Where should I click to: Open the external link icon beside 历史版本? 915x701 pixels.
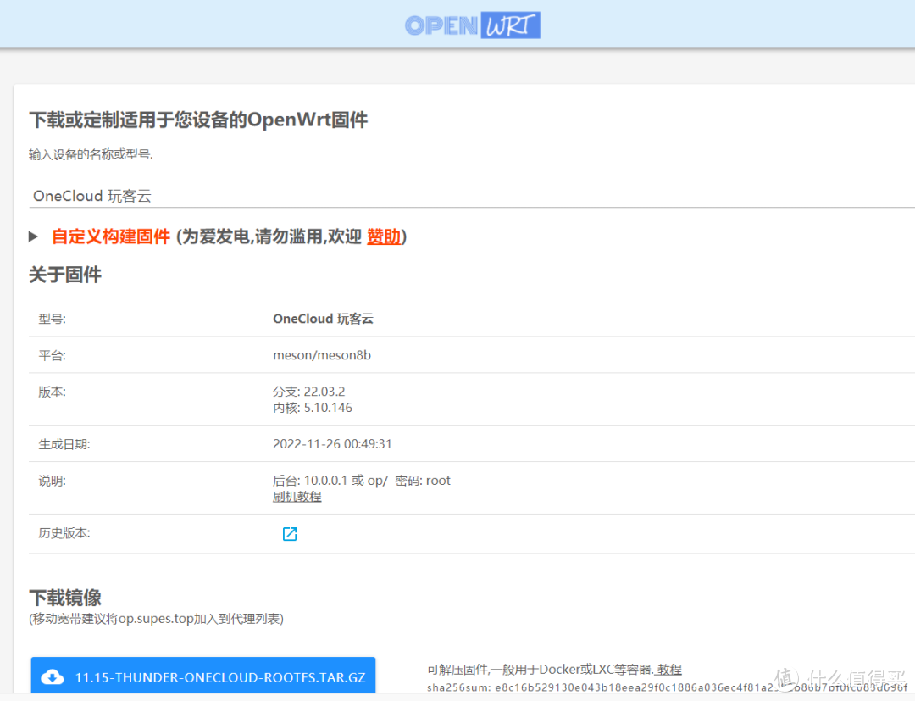click(x=290, y=533)
